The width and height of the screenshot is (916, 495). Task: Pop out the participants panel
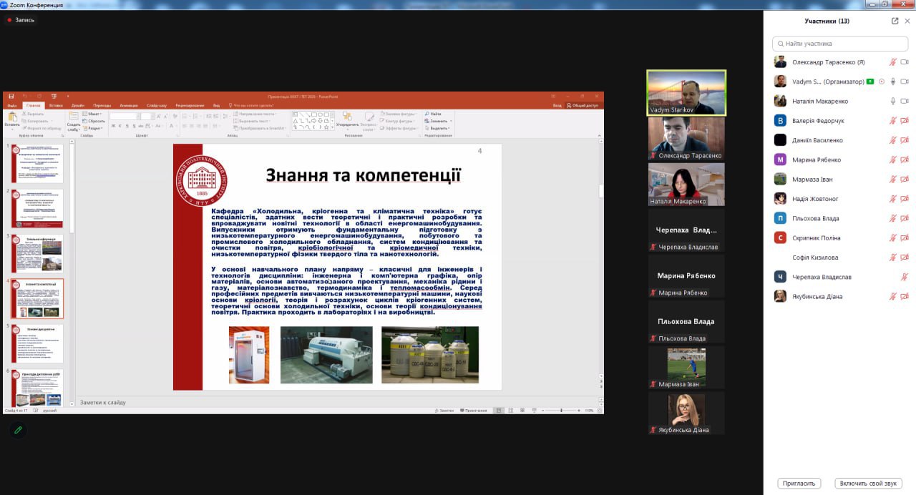[x=895, y=21]
